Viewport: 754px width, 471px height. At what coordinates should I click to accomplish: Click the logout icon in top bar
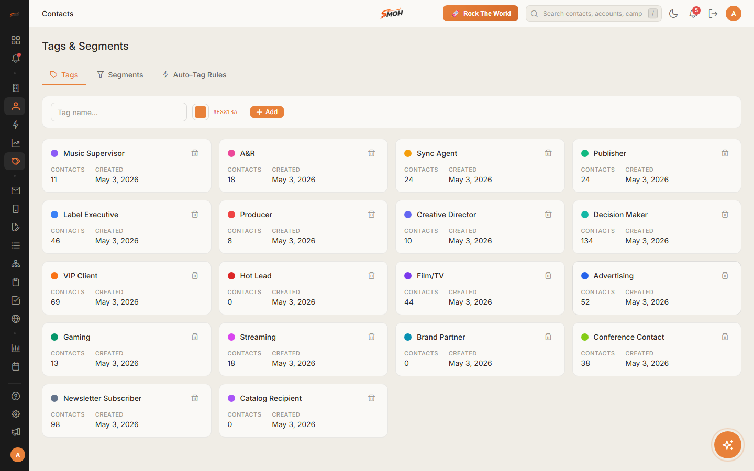tap(713, 14)
